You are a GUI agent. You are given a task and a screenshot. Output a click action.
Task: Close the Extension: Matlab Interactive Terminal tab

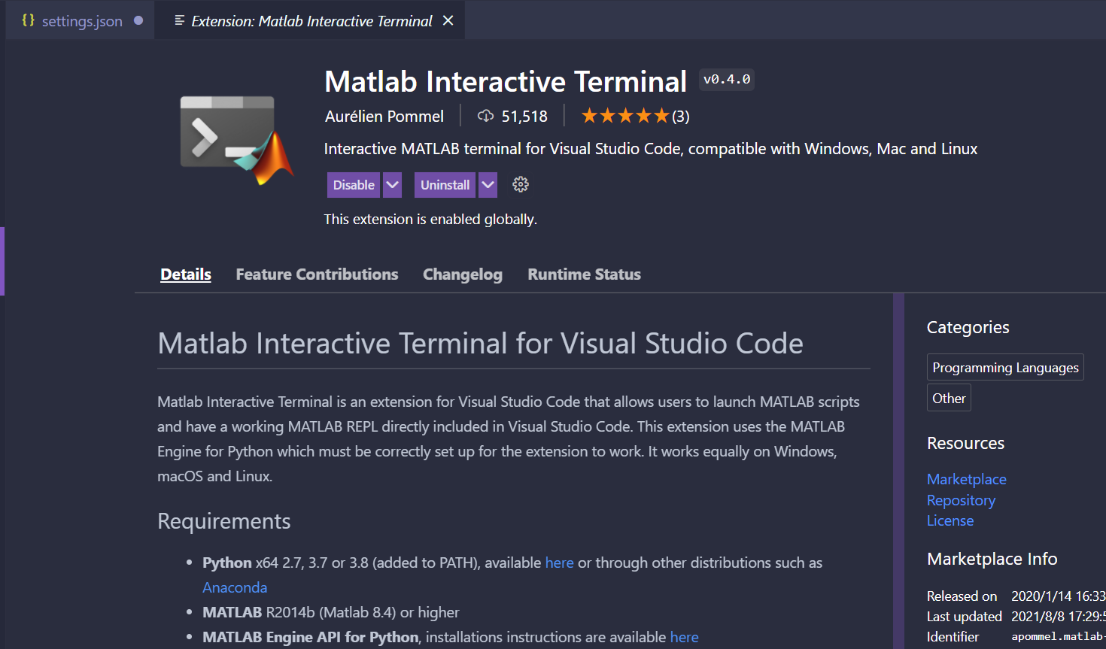pyautogui.click(x=448, y=20)
